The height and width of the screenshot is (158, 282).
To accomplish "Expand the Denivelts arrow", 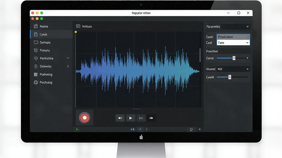I will (x=68, y=66).
